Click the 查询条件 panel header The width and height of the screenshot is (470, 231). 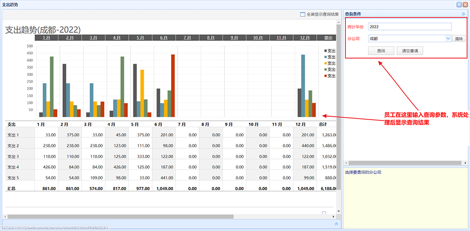point(406,14)
